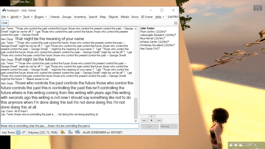Click the Odyssey location in status bar

[x=43, y=132]
